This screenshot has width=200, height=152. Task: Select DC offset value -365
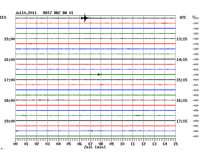[x=195, y=49]
